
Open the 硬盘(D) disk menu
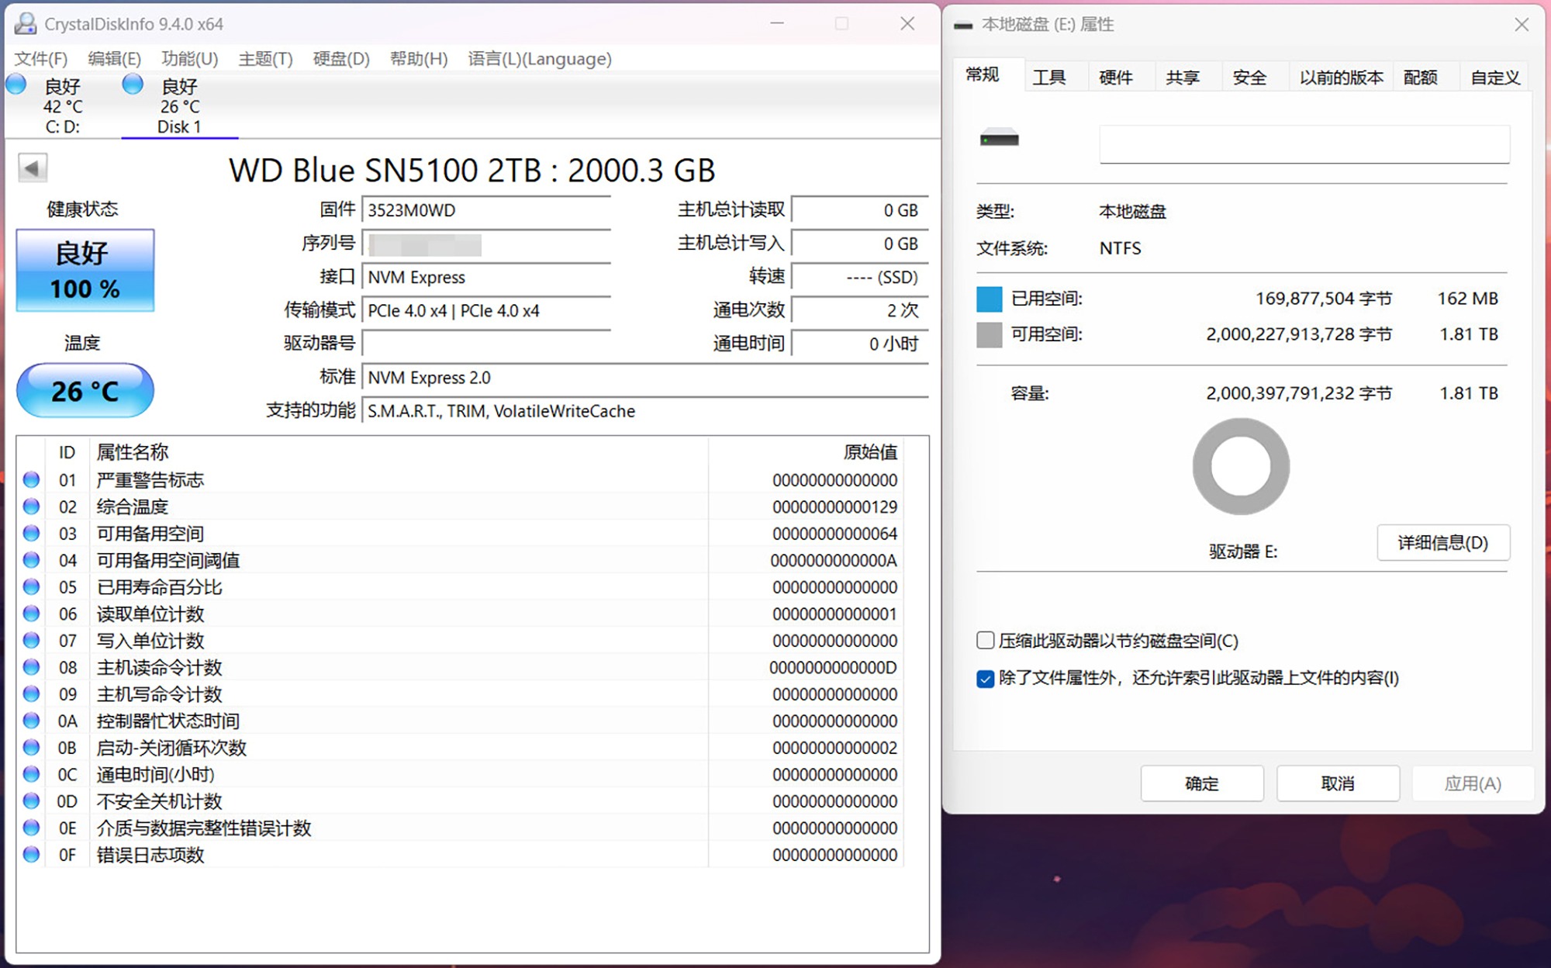click(340, 59)
